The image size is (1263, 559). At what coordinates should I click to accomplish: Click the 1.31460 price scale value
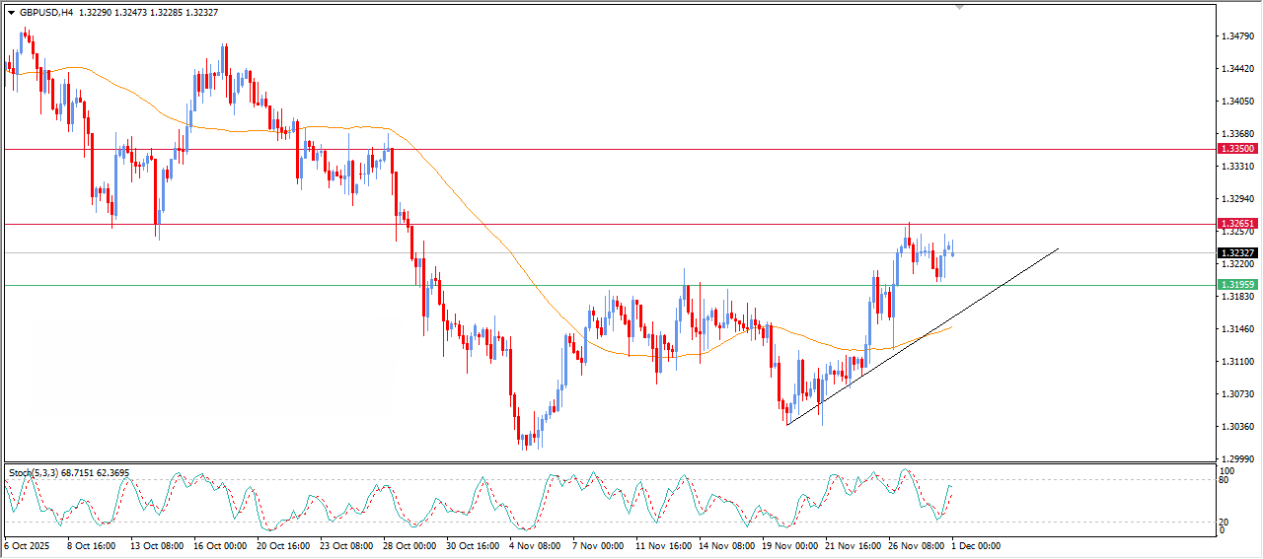[x=1236, y=329]
